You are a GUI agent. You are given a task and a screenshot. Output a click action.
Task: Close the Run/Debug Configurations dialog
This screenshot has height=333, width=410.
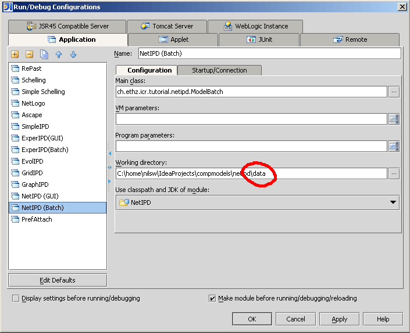point(402,7)
